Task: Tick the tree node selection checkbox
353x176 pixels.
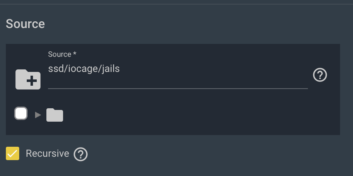Action: click(x=21, y=113)
